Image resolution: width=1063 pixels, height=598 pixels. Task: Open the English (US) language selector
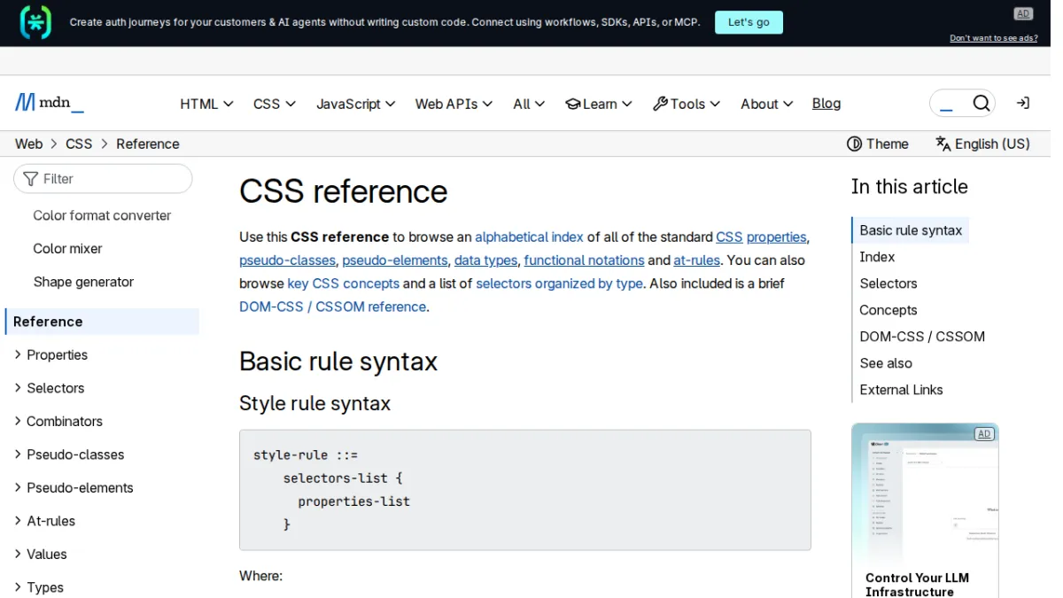tap(982, 144)
